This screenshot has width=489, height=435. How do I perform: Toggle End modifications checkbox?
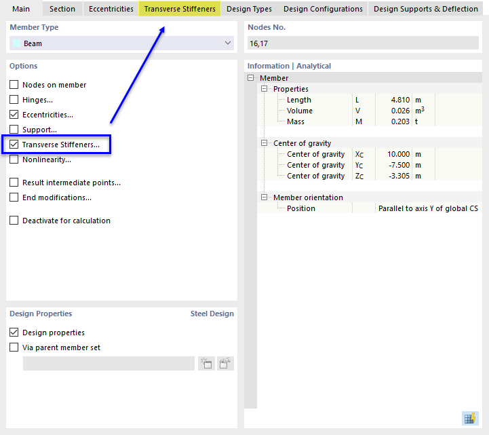14,197
